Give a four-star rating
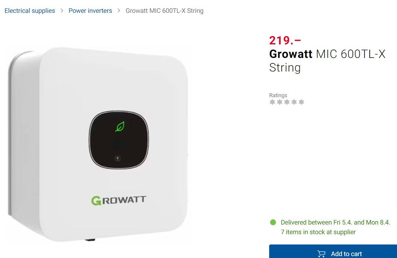 click(294, 102)
